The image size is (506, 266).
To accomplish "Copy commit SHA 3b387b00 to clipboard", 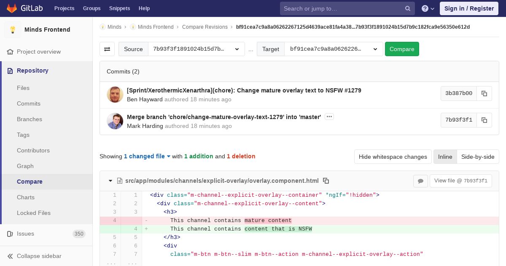I will click(484, 93).
